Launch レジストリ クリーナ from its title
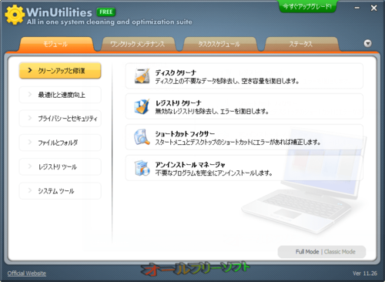 coord(179,103)
